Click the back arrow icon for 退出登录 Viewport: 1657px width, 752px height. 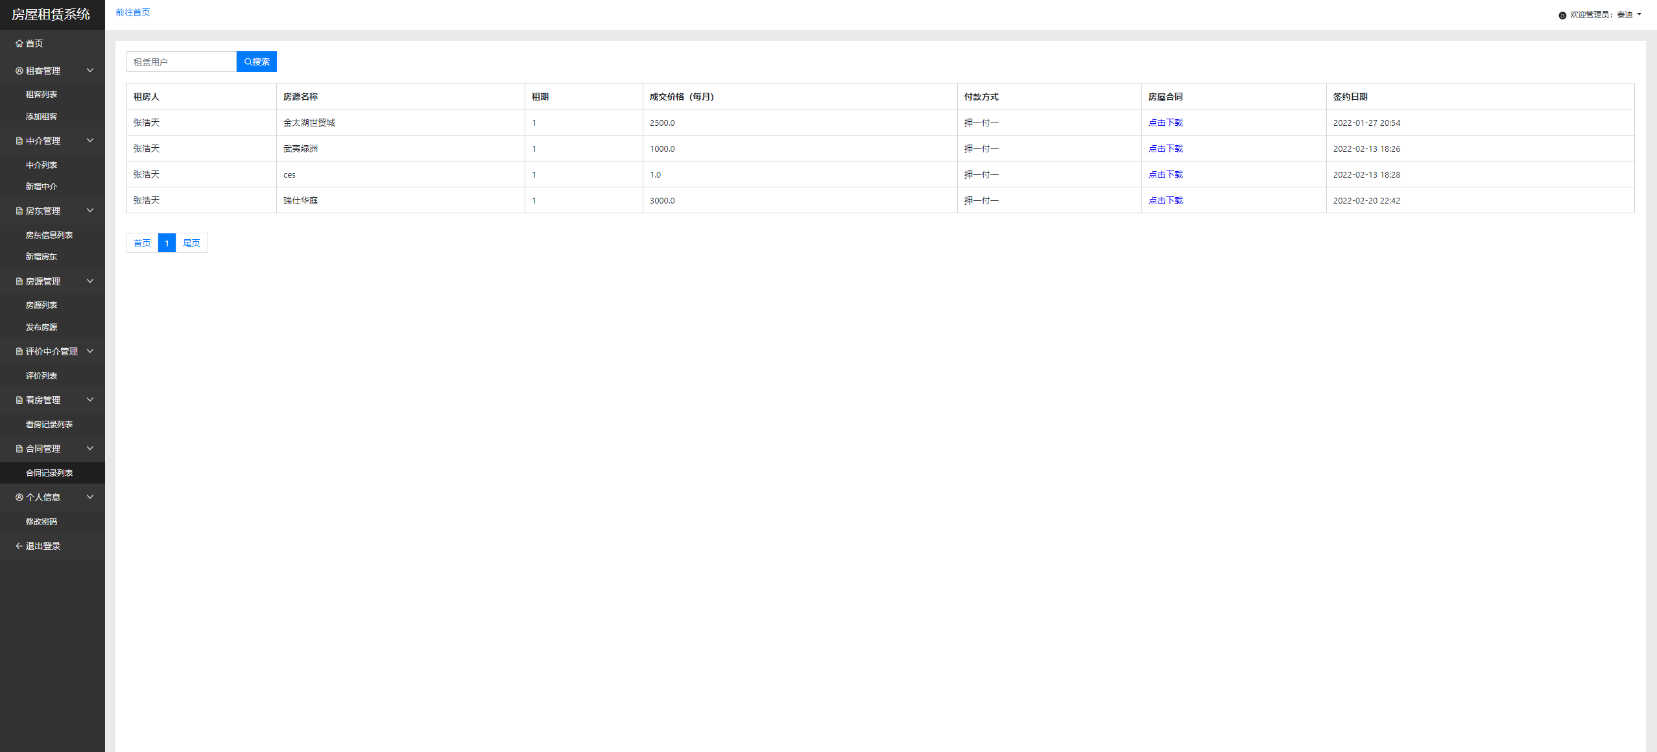tap(19, 546)
